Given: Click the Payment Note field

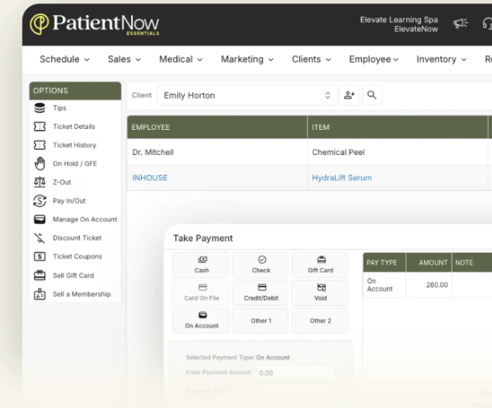Looking at the screenshot, I should point(296,390).
